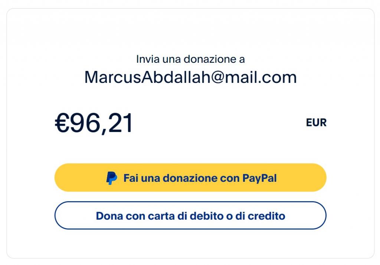380x265 pixels.
Task: Click the PayPal logo icon
Action: [x=111, y=178]
